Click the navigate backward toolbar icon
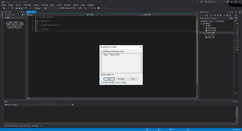Screen dimensions: 242x131 point(4,8)
